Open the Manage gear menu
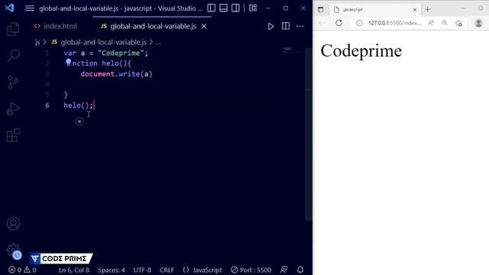The image size is (489, 275). 13,251
